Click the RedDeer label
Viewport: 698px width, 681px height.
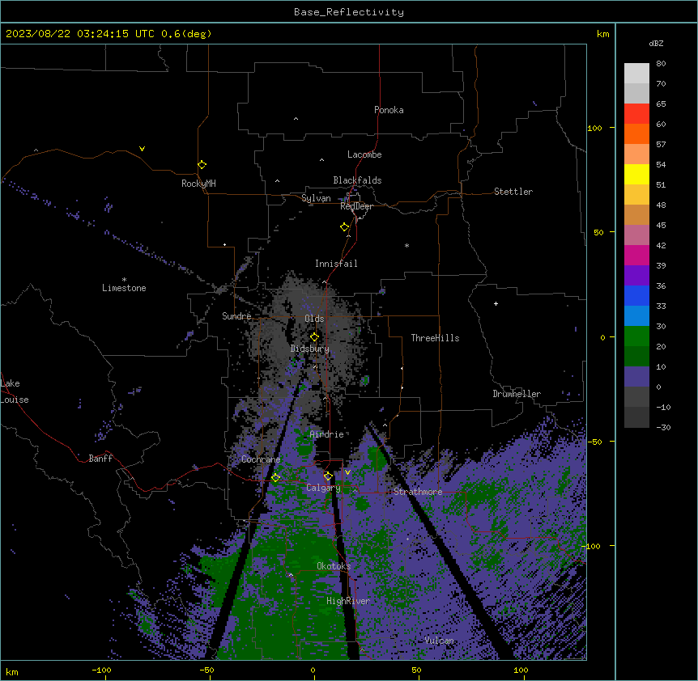(357, 206)
